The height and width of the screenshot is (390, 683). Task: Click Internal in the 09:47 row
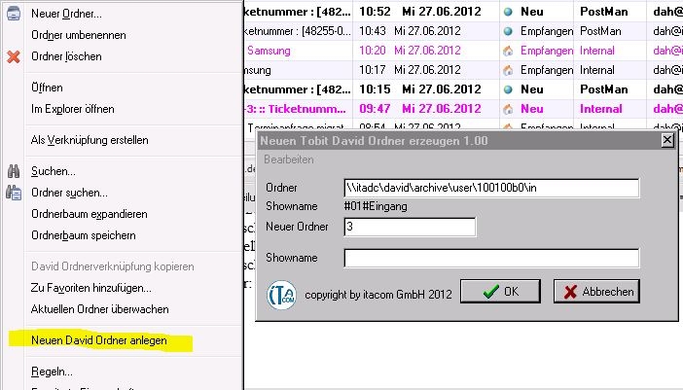[600, 109]
